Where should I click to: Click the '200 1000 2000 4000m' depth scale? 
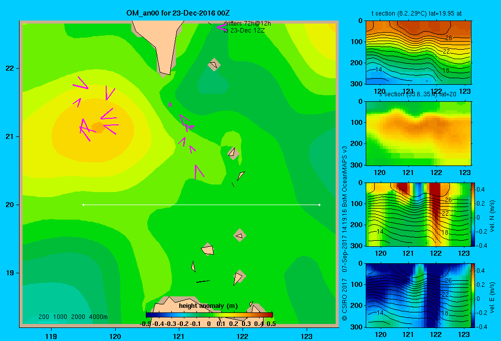73,317
